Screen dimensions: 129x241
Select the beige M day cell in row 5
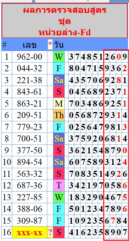[x=59, y=103]
